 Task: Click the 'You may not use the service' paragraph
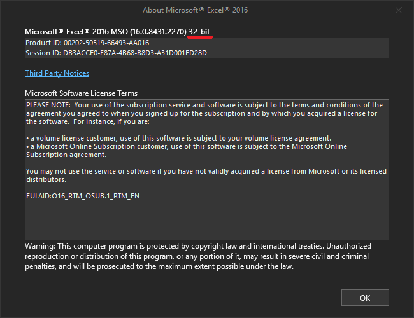pyautogui.click(x=206, y=176)
